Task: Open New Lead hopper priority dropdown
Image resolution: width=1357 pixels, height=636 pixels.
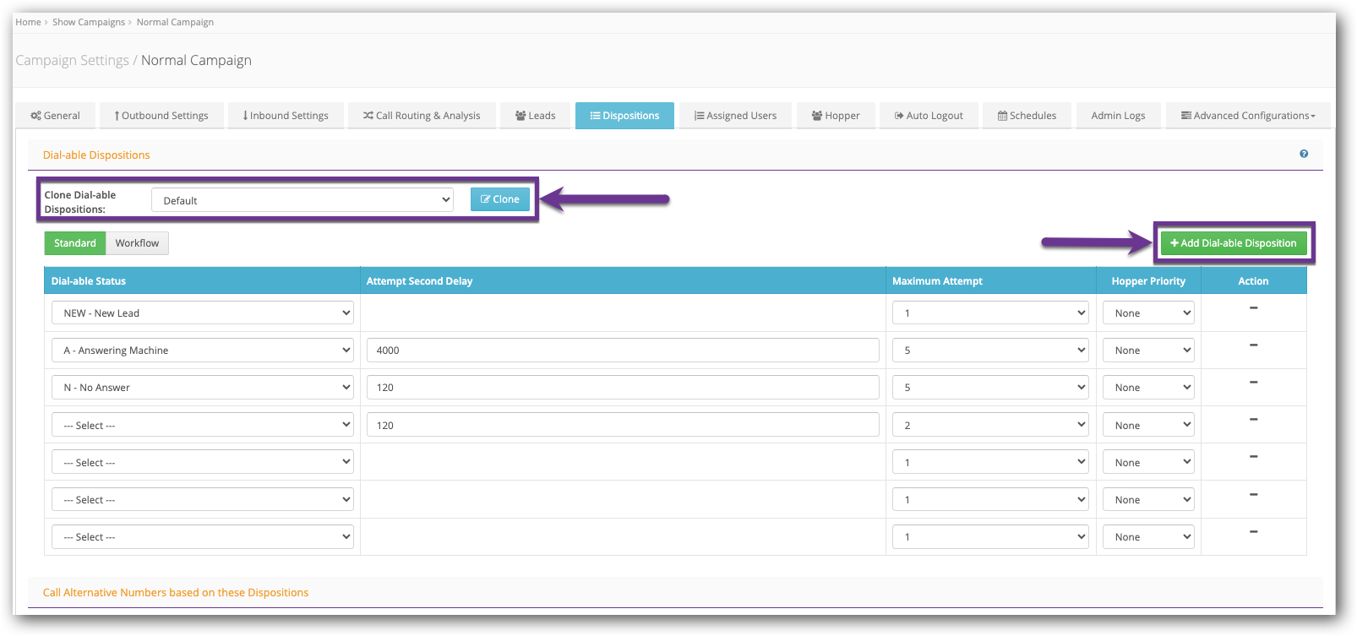Action: [1148, 313]
